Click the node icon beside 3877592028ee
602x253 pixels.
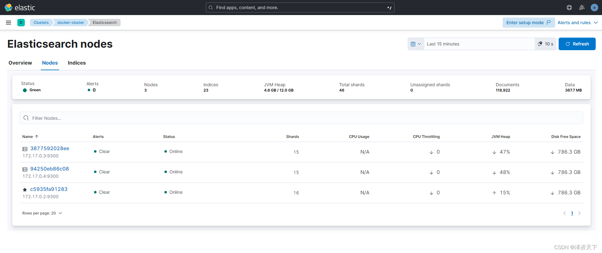[x=25, y=149]
